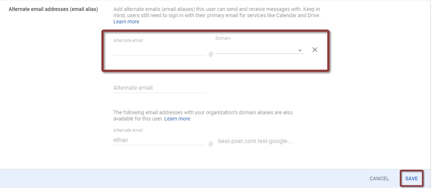
Task: Click the @ symbol beside the Domain dropdown
Action: pos(211,54)
